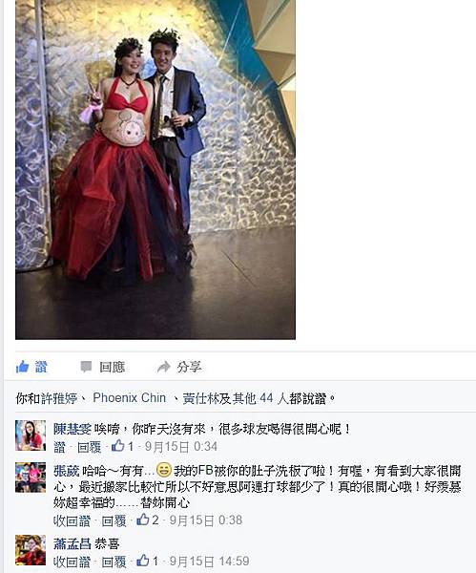
Task: Reply to 張葳's comment via 回覆
Action: 114,520
